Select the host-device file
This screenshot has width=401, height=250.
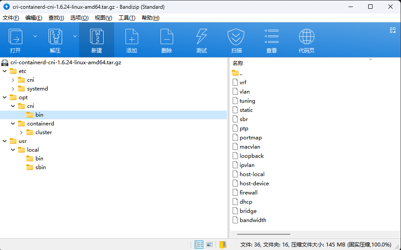click(251, 184)
